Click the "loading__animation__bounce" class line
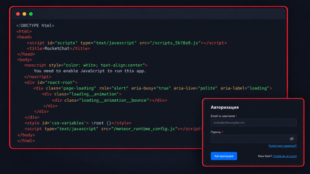Viewport: 310px width, 174px height. [110, 100]
